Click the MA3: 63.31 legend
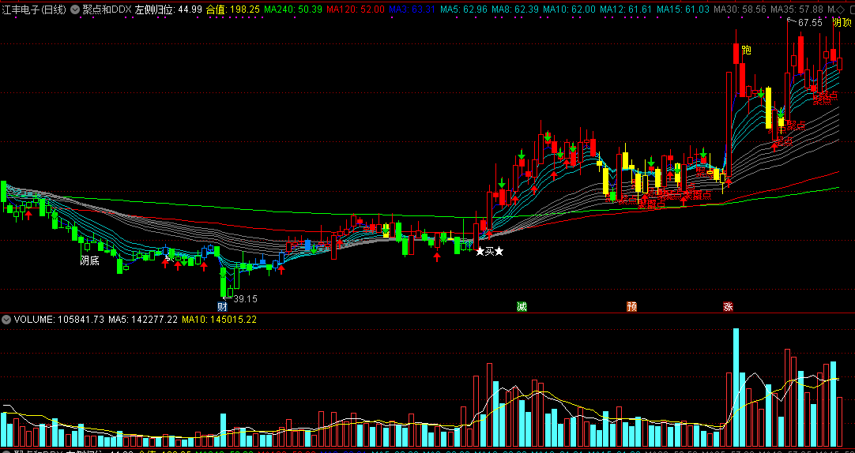 412,9
